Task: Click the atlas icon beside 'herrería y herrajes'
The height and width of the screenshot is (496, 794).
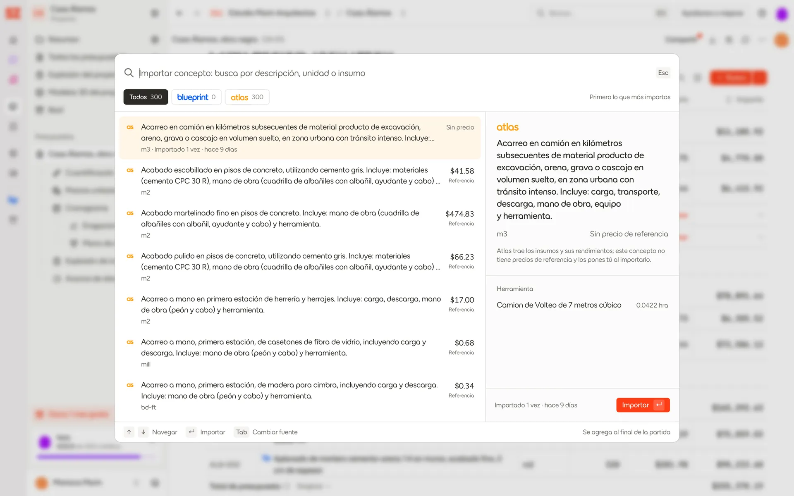Action: pyautogui.click(x=130, y=299)
